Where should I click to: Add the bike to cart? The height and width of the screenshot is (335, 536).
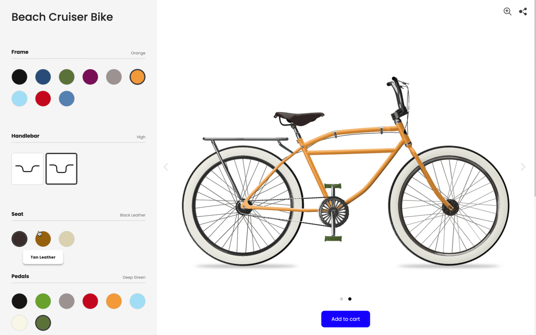pos(345,319)
